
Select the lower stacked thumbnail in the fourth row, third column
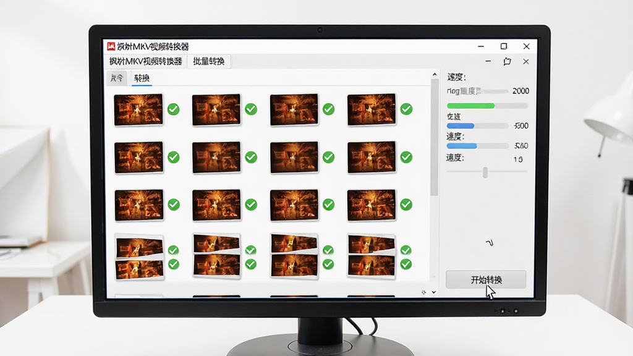point(294,266)
